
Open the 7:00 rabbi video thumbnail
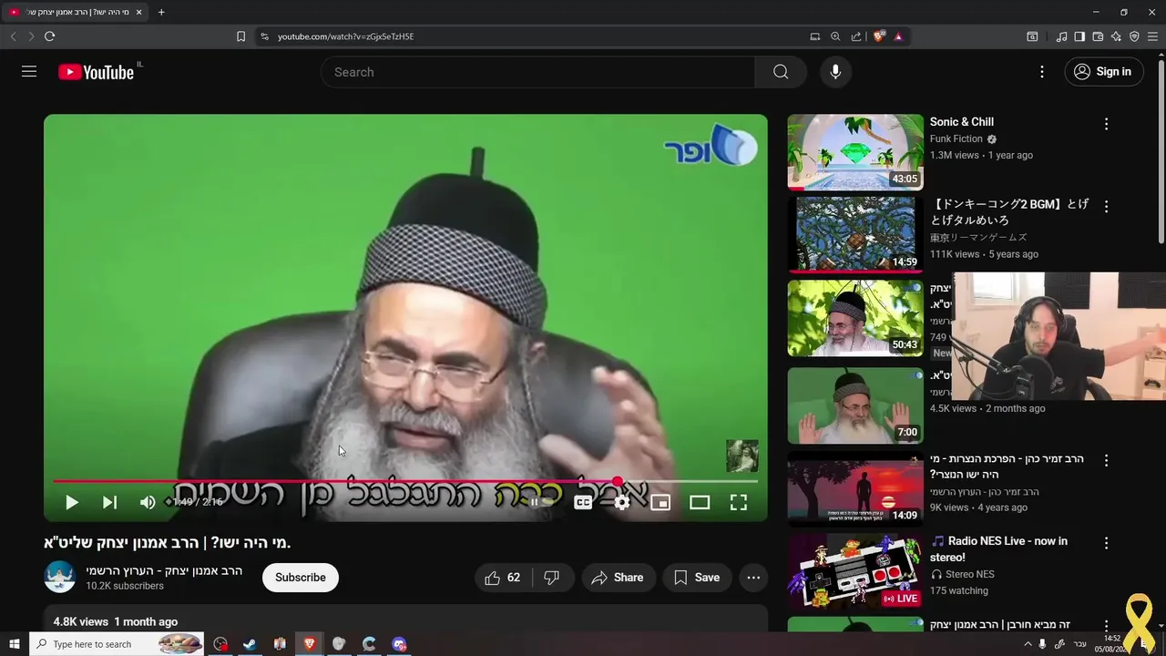coord(855,405)
